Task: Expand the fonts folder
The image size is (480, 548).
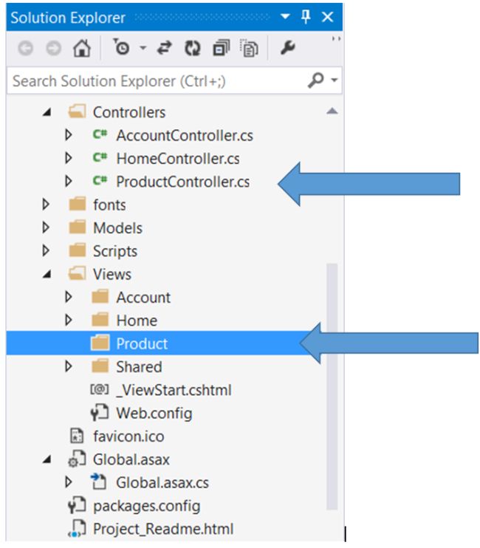Action: pos(45,204)
